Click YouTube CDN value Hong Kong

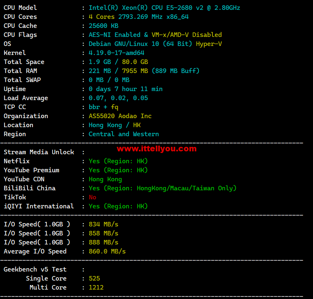pyautogui.click(x=105, y=179)
